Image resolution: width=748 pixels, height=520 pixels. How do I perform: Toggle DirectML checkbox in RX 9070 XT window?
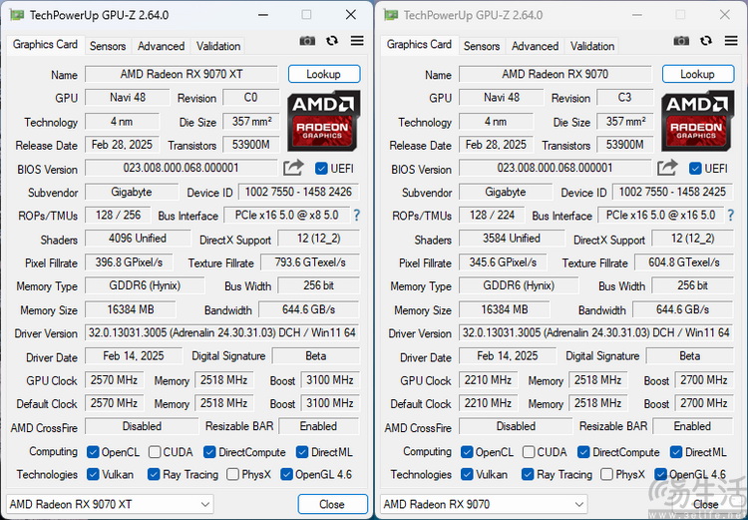coord(302,452)
